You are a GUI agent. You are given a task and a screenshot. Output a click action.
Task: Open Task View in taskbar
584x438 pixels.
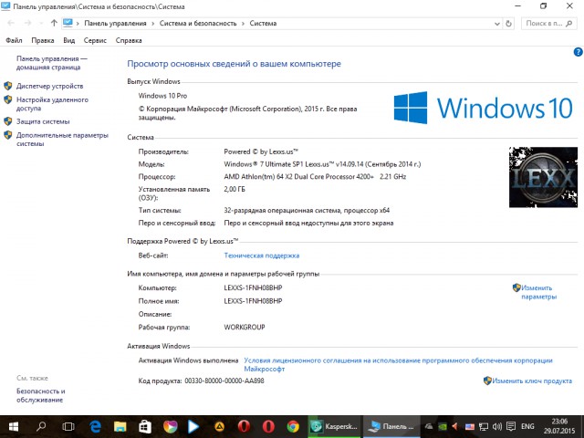(68, 427)
